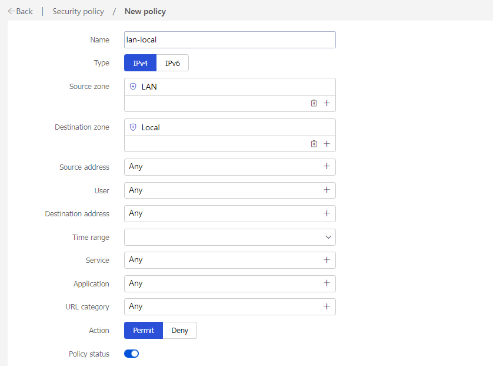Go Back to previous page
Screen dimensions: 493x366
coord(21,12)
